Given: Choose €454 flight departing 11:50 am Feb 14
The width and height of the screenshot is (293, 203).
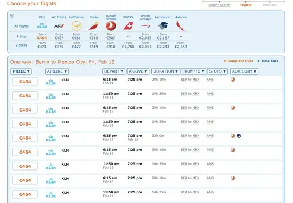Looking at the screenshot, I should pos(25,194).
